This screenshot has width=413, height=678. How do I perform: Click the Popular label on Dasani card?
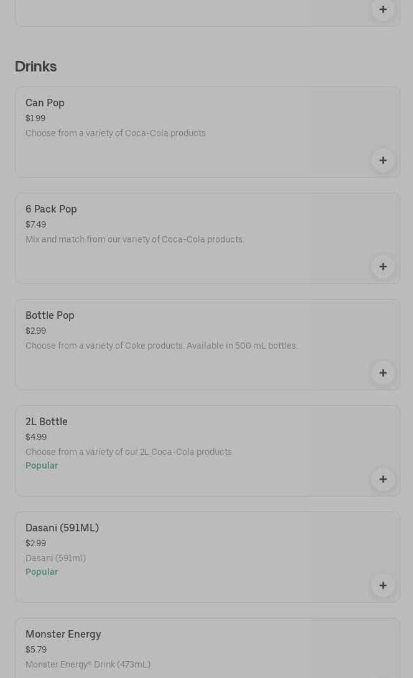[x=42, y=572]
